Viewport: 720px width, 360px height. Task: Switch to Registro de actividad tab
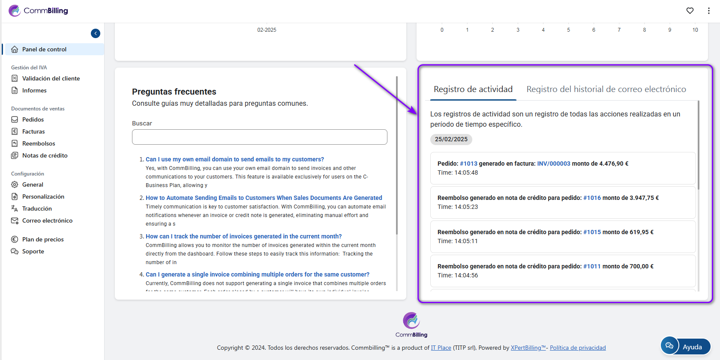pos(473,89)
